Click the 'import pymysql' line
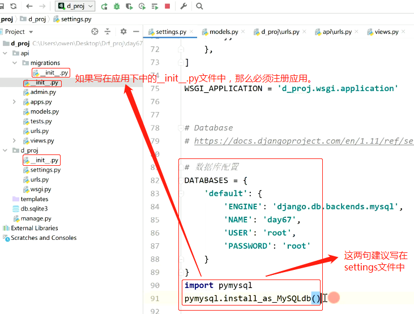This screenshot has width=414, height=314. click(x=219, y=286)
